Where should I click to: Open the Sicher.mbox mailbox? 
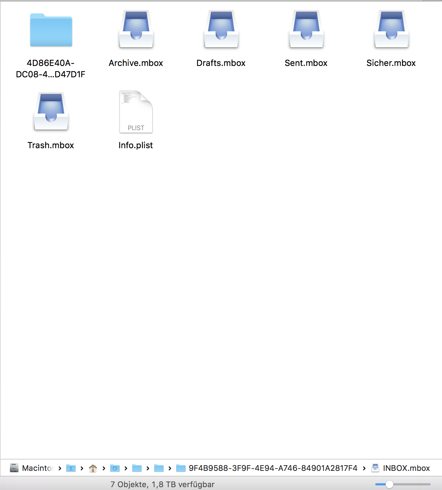click(391, 29)
